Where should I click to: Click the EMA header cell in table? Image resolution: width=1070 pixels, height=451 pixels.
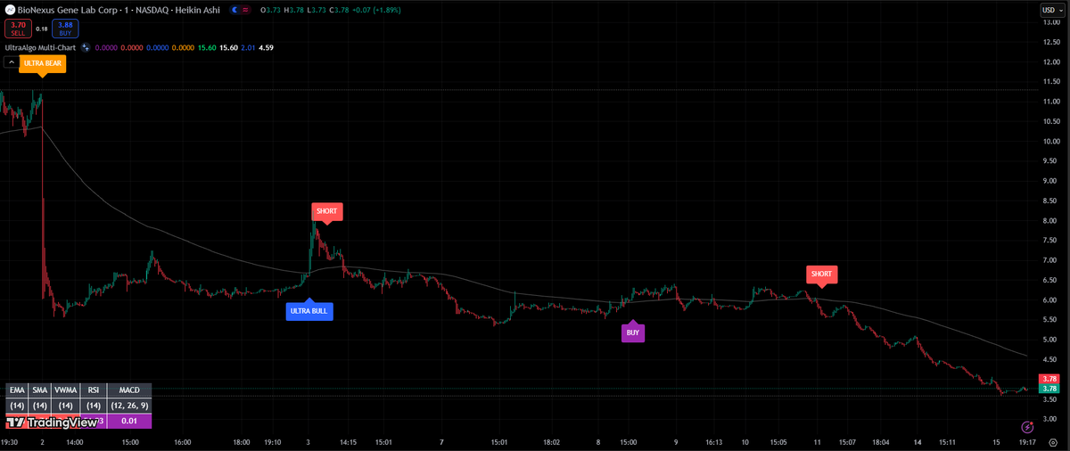point(16,389)
